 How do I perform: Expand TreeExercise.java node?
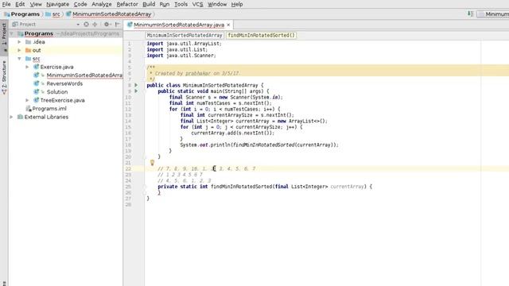pos(27,100)
